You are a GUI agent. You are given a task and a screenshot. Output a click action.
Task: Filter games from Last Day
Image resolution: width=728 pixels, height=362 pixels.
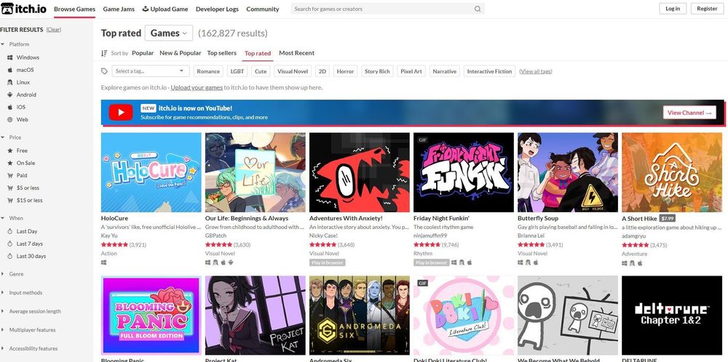click(x=27, y=231)
